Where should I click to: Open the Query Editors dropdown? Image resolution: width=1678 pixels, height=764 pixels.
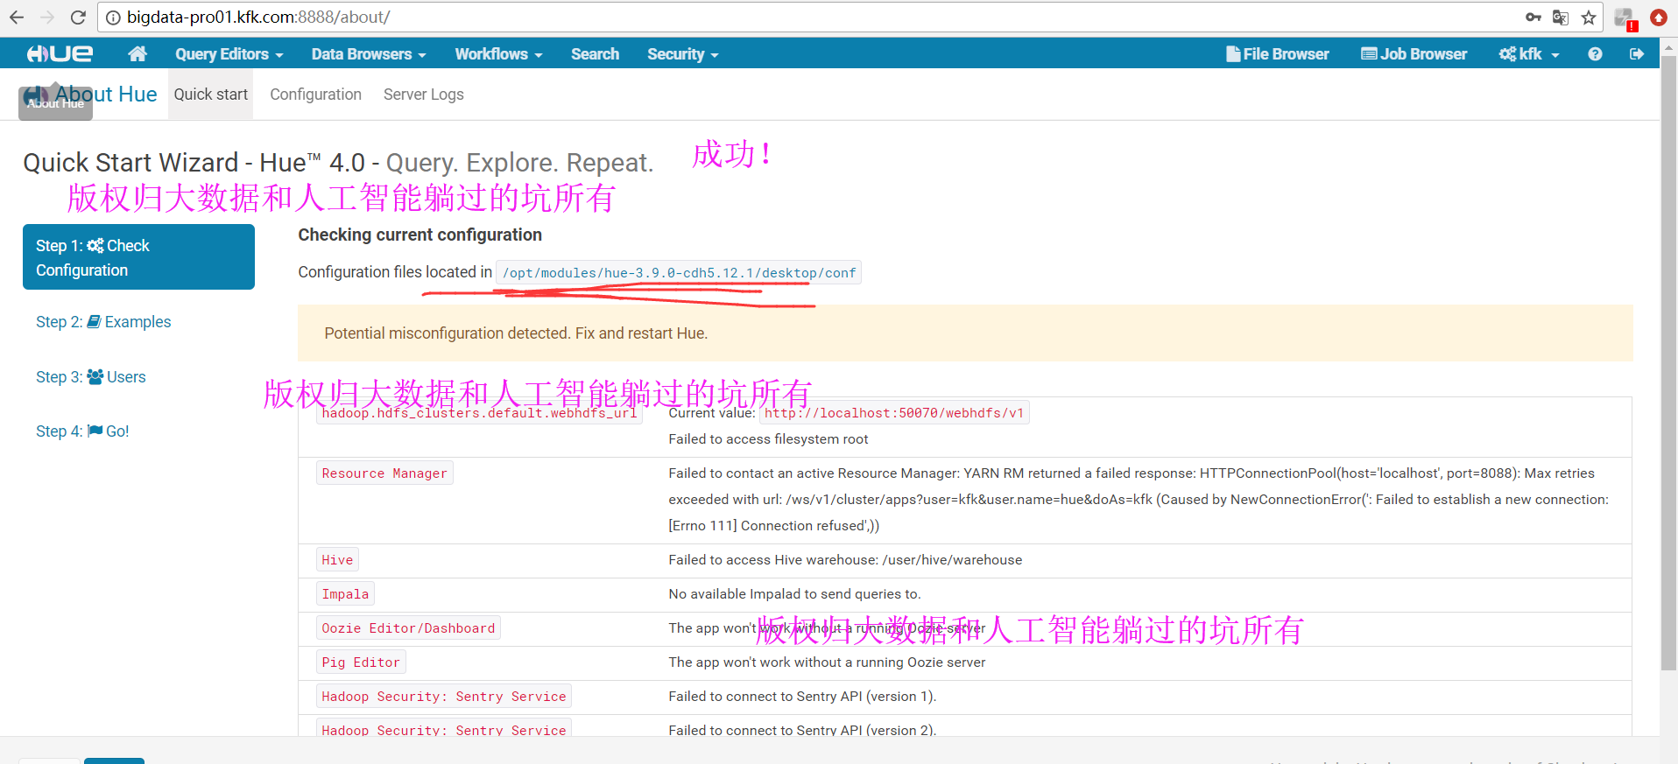[229, 53]
